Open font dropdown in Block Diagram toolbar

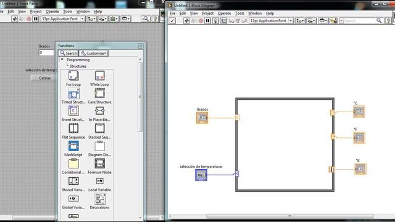(271, 20)
